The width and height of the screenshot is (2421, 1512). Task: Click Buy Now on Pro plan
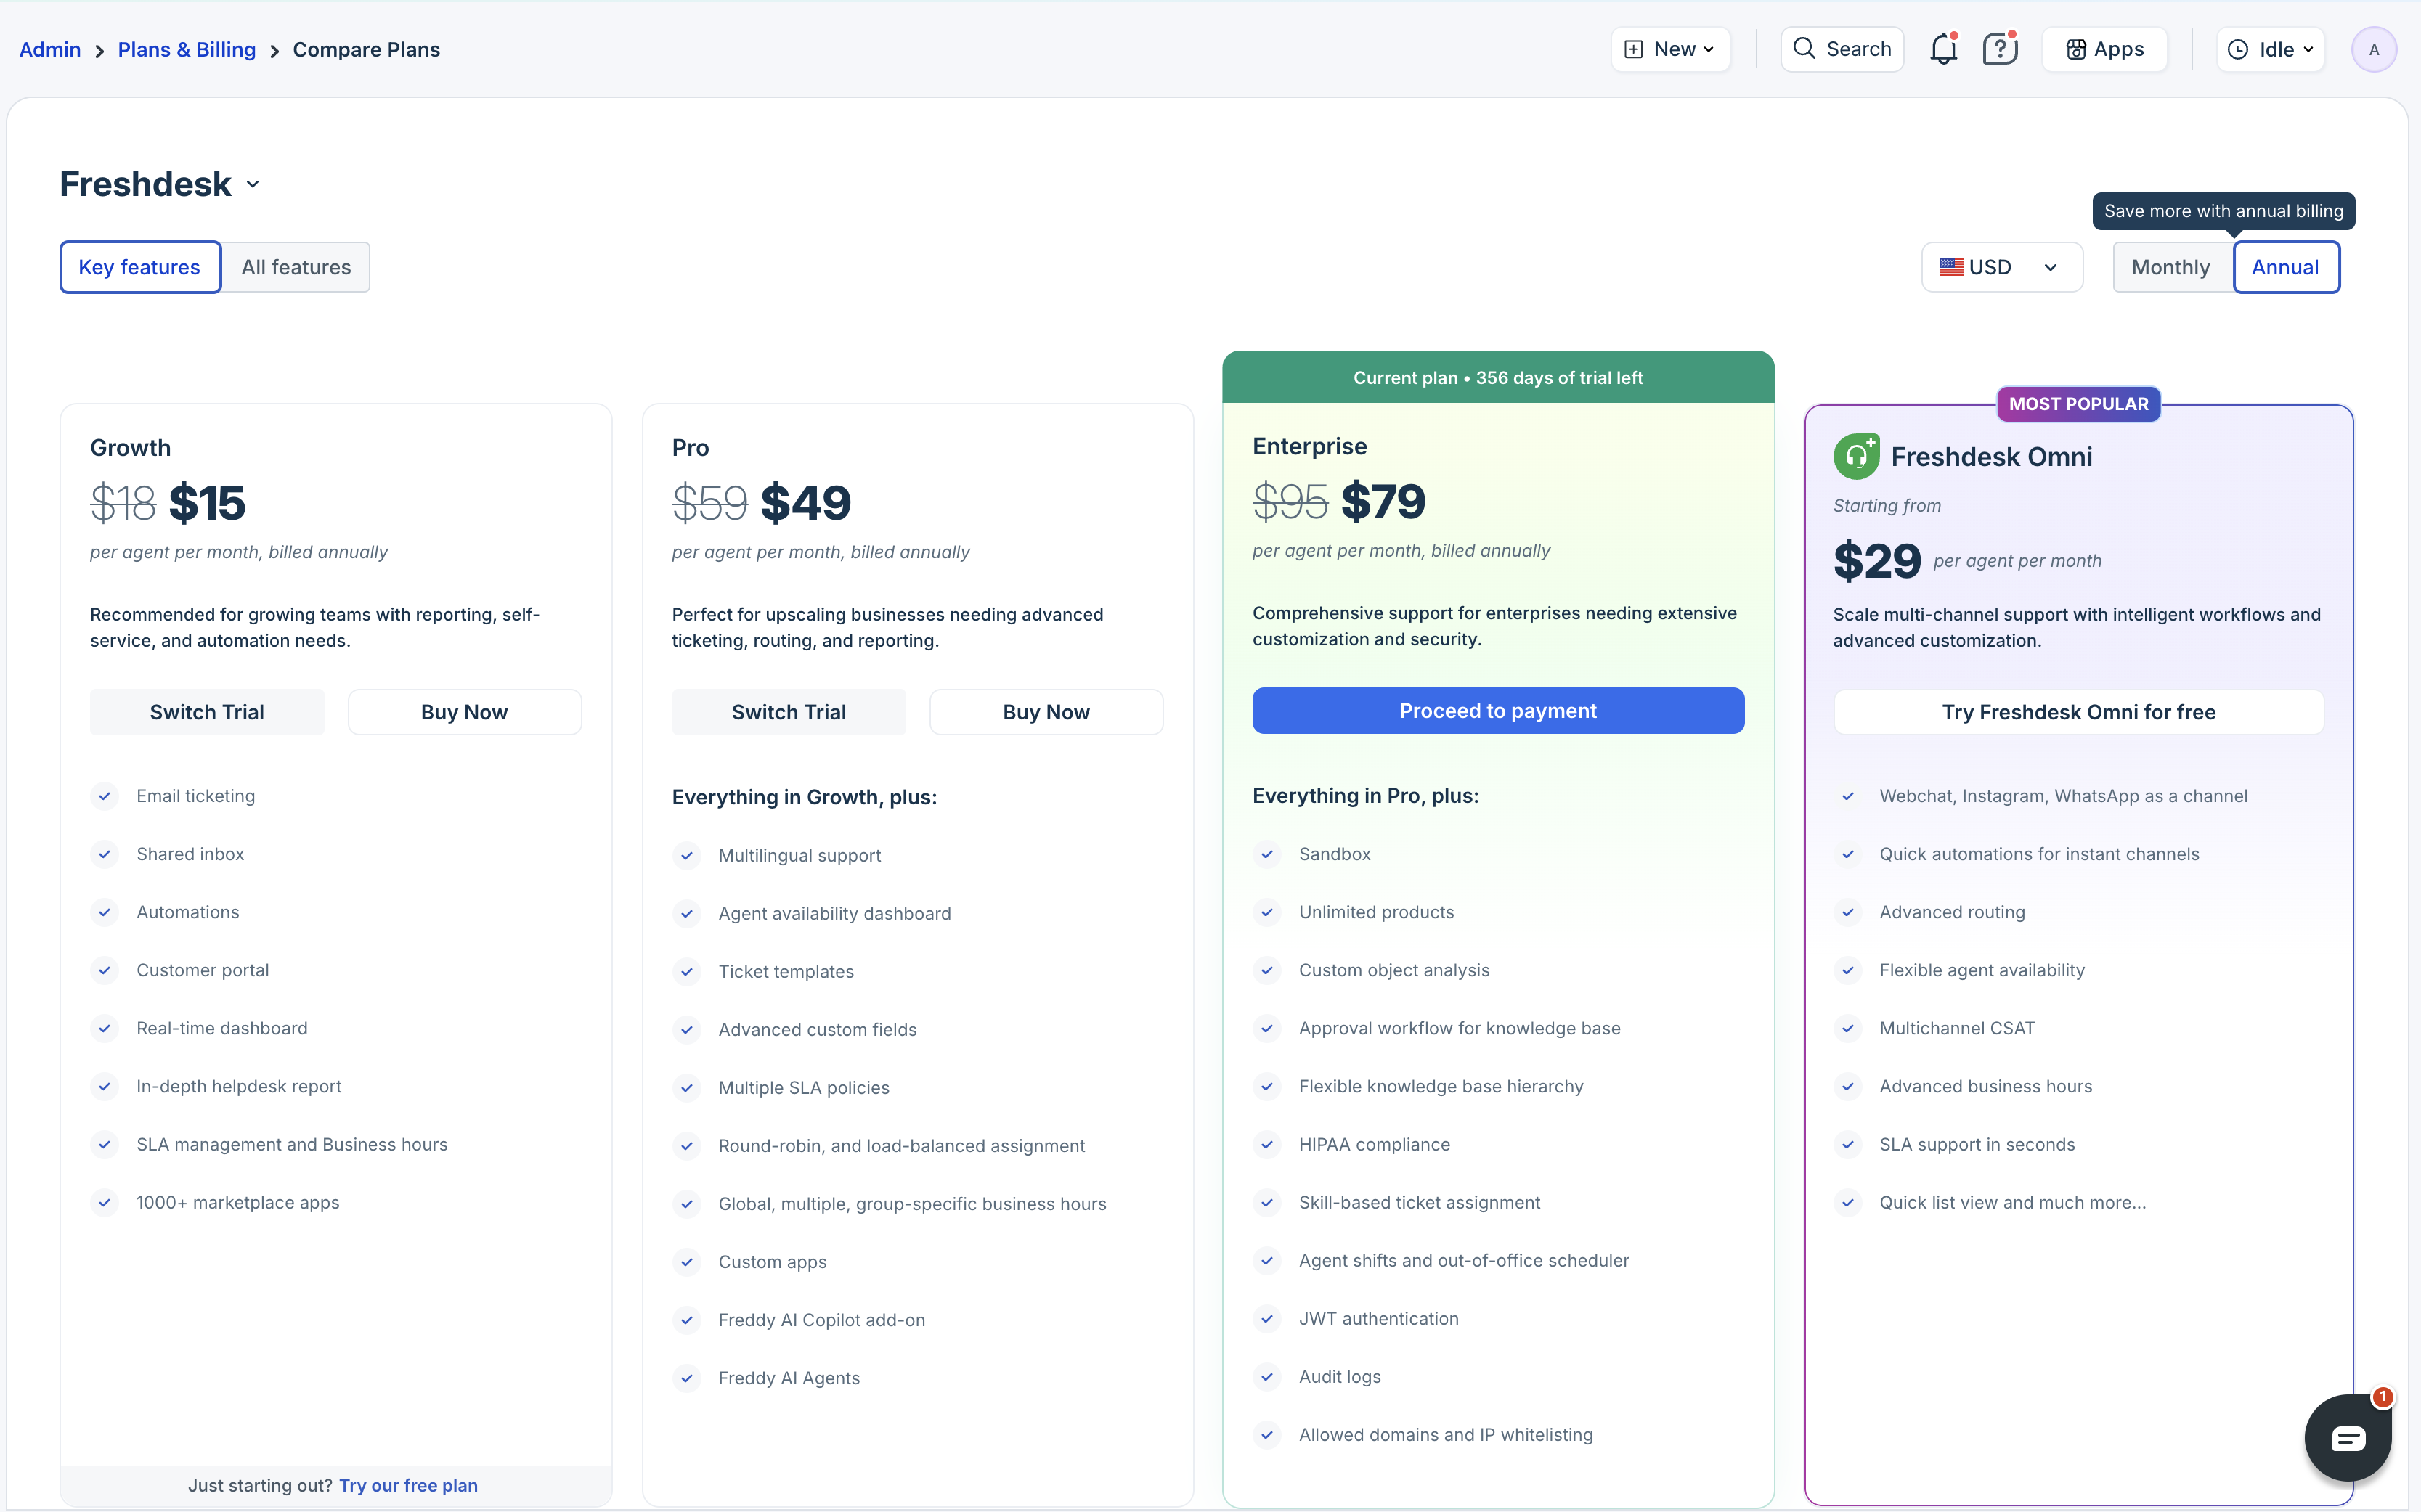[x=1046, y=712]
